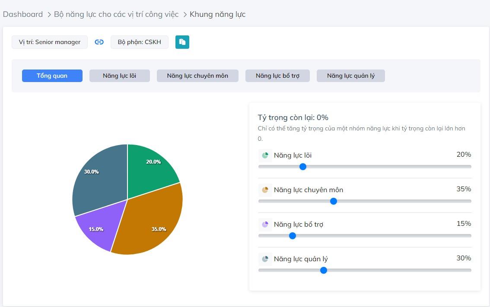Viewport: 490px width, 307px height.
Task: Select the Năng lực chuyên môn tab
Action: click(197, 76)
